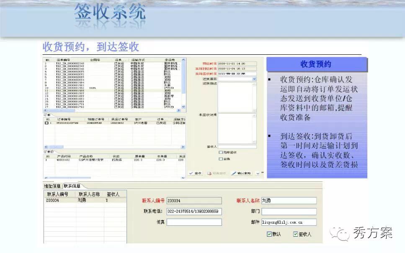Click the 实际签收时间 field
Viewport: 405px width, 253px height.
click(237, 74)
